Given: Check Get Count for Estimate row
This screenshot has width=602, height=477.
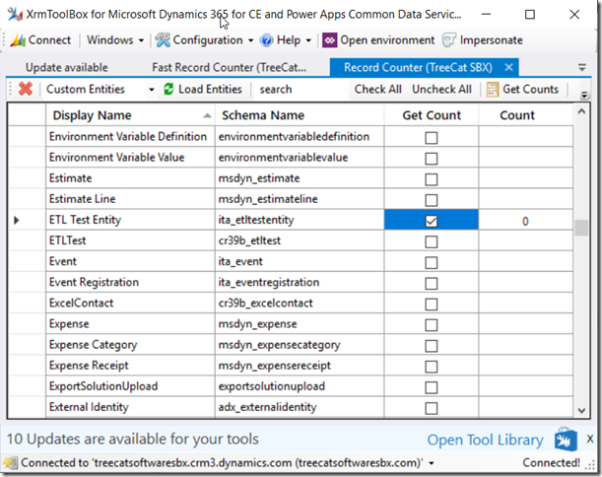Looking at the screenshot, I should [432, 179].
